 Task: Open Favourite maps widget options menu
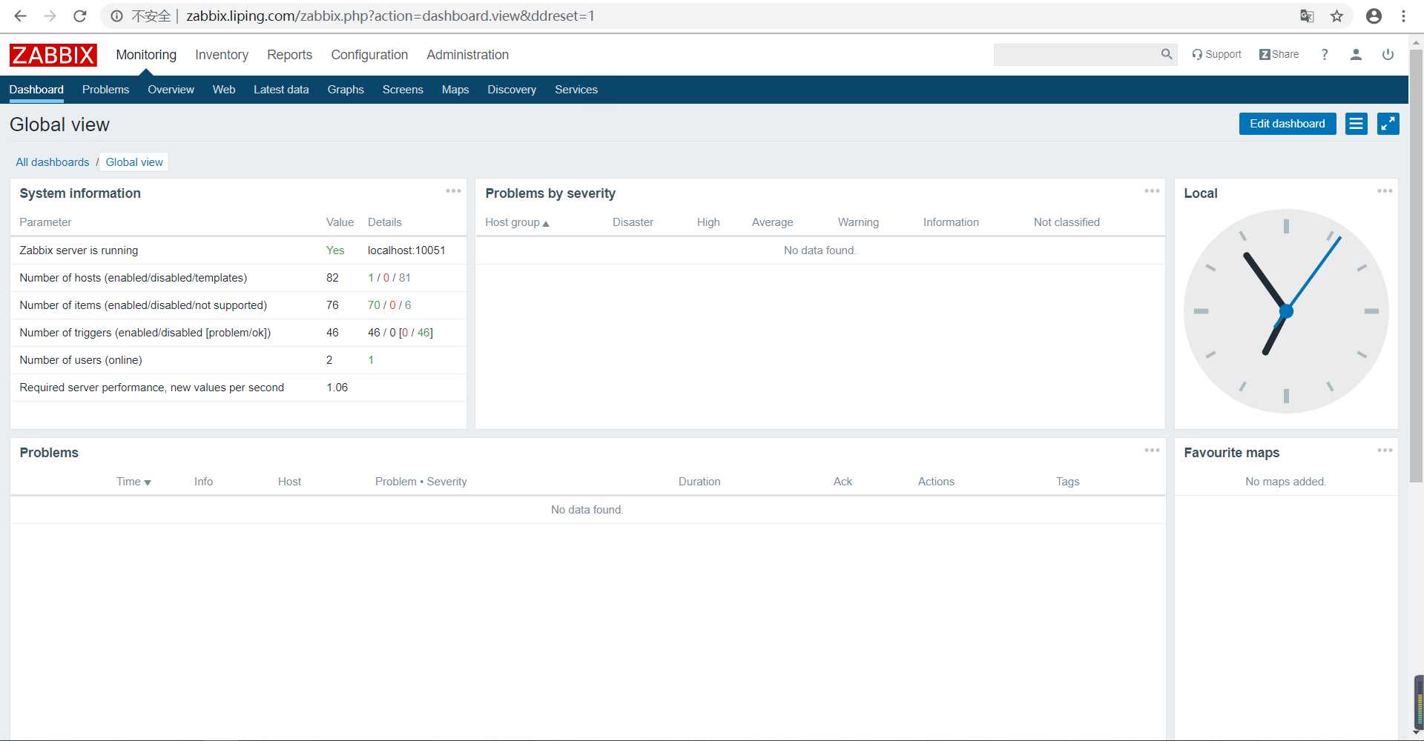coord(1385,451)
